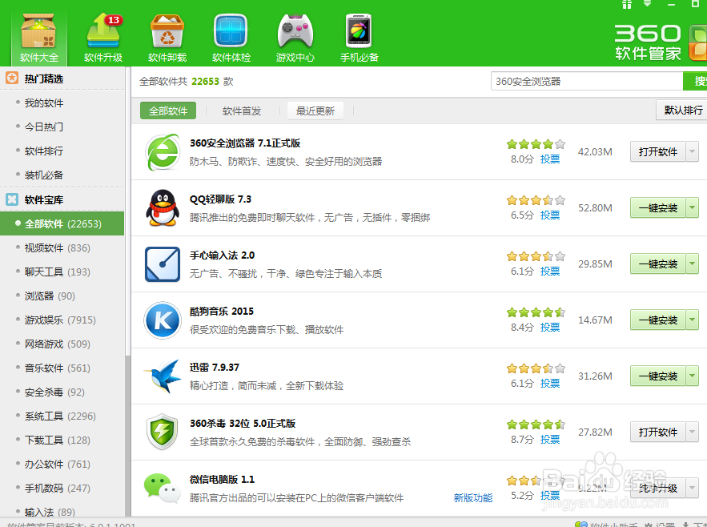Viewport: 707px width, 527px height.
Task: Switch to the 最近更新 tab
Action: point(315,111)
